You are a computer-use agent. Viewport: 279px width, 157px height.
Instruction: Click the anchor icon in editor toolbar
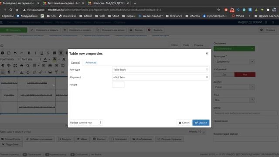pyautogui.click(x=28, y=72)
